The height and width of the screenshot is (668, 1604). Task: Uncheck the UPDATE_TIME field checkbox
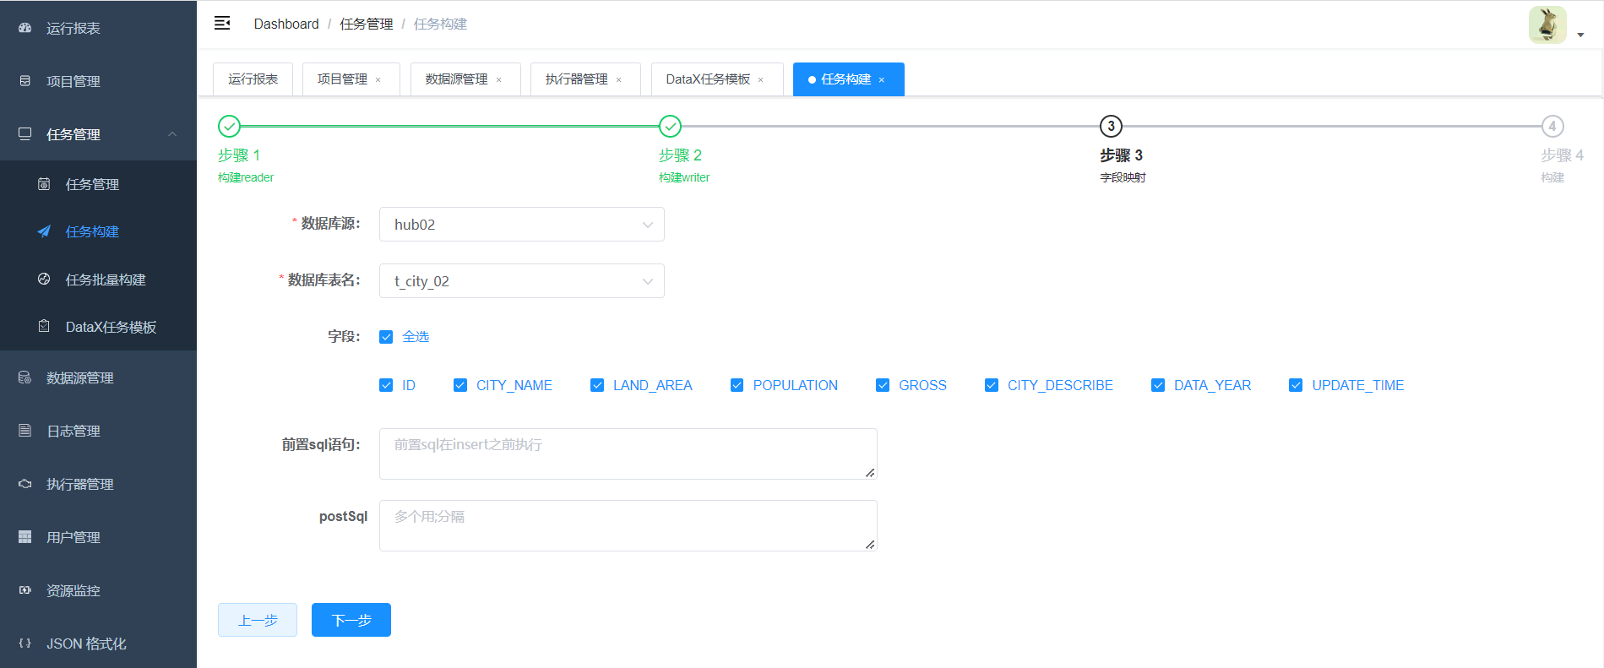1296,385
